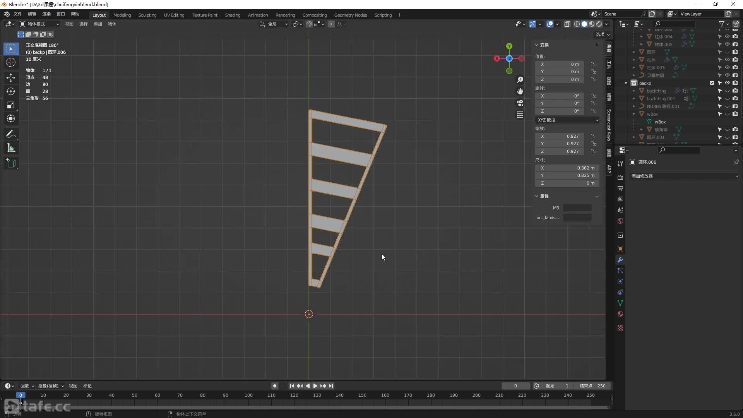Screen dimensions: 743x418
Task: Jump to the last frame
Action: [331, 386]
